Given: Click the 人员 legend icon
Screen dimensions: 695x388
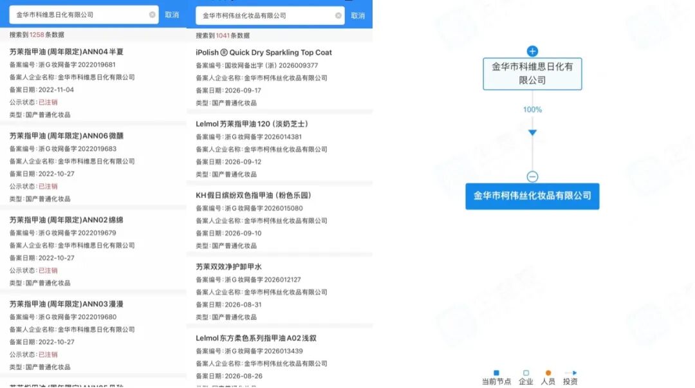Looking at the screenshot, I should point(548,373).
